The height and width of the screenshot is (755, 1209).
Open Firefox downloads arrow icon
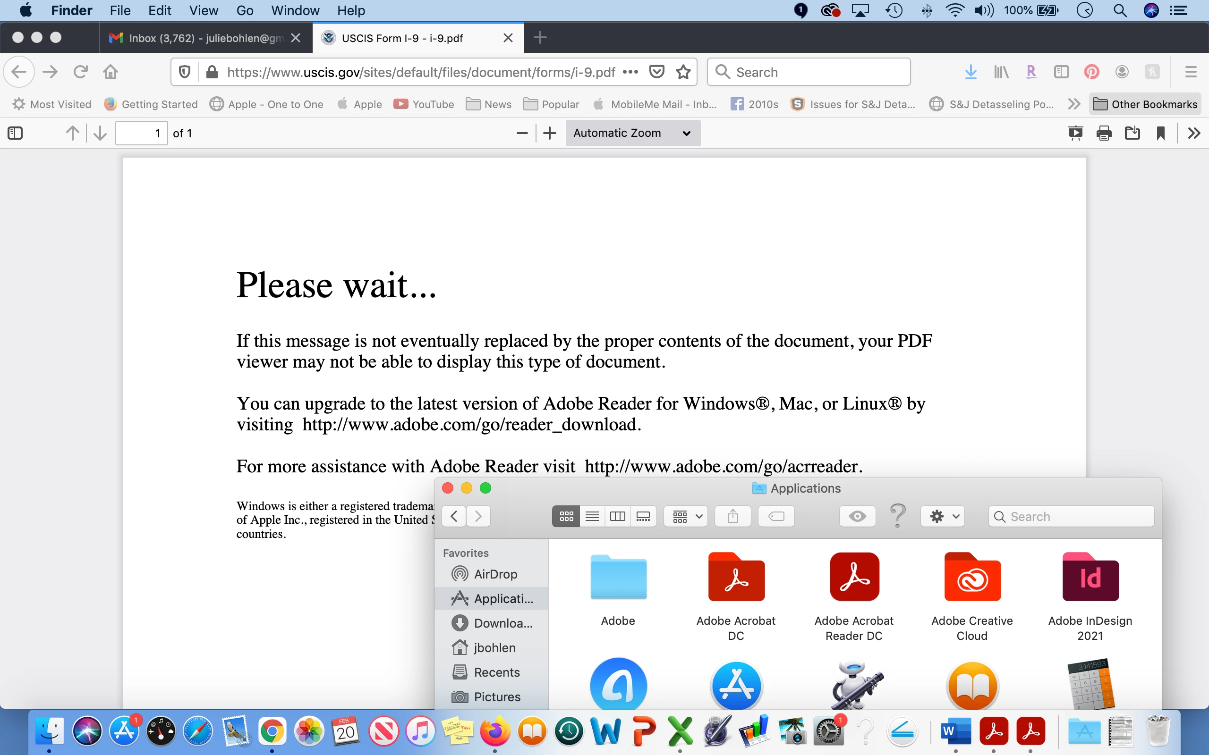pos(970,72)
